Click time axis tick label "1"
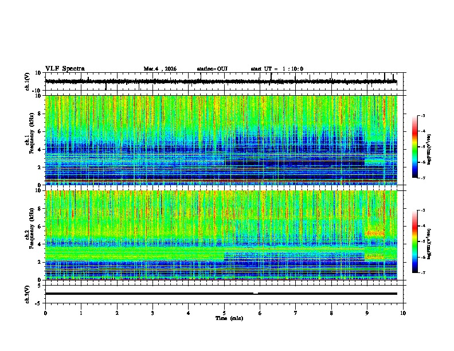Viewport: 454px width, 351px height. pos(81,313)
